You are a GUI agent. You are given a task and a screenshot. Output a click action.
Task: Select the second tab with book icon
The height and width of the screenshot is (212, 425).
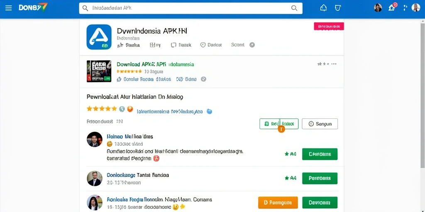[x=155, y=45]
